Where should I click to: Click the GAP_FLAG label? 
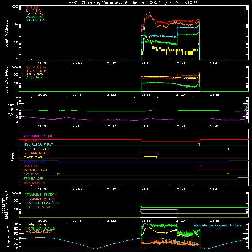point(31,140)
